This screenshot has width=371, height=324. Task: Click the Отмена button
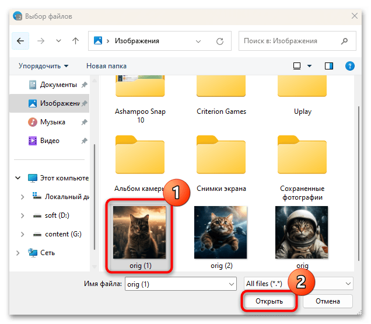click(328, 301)
